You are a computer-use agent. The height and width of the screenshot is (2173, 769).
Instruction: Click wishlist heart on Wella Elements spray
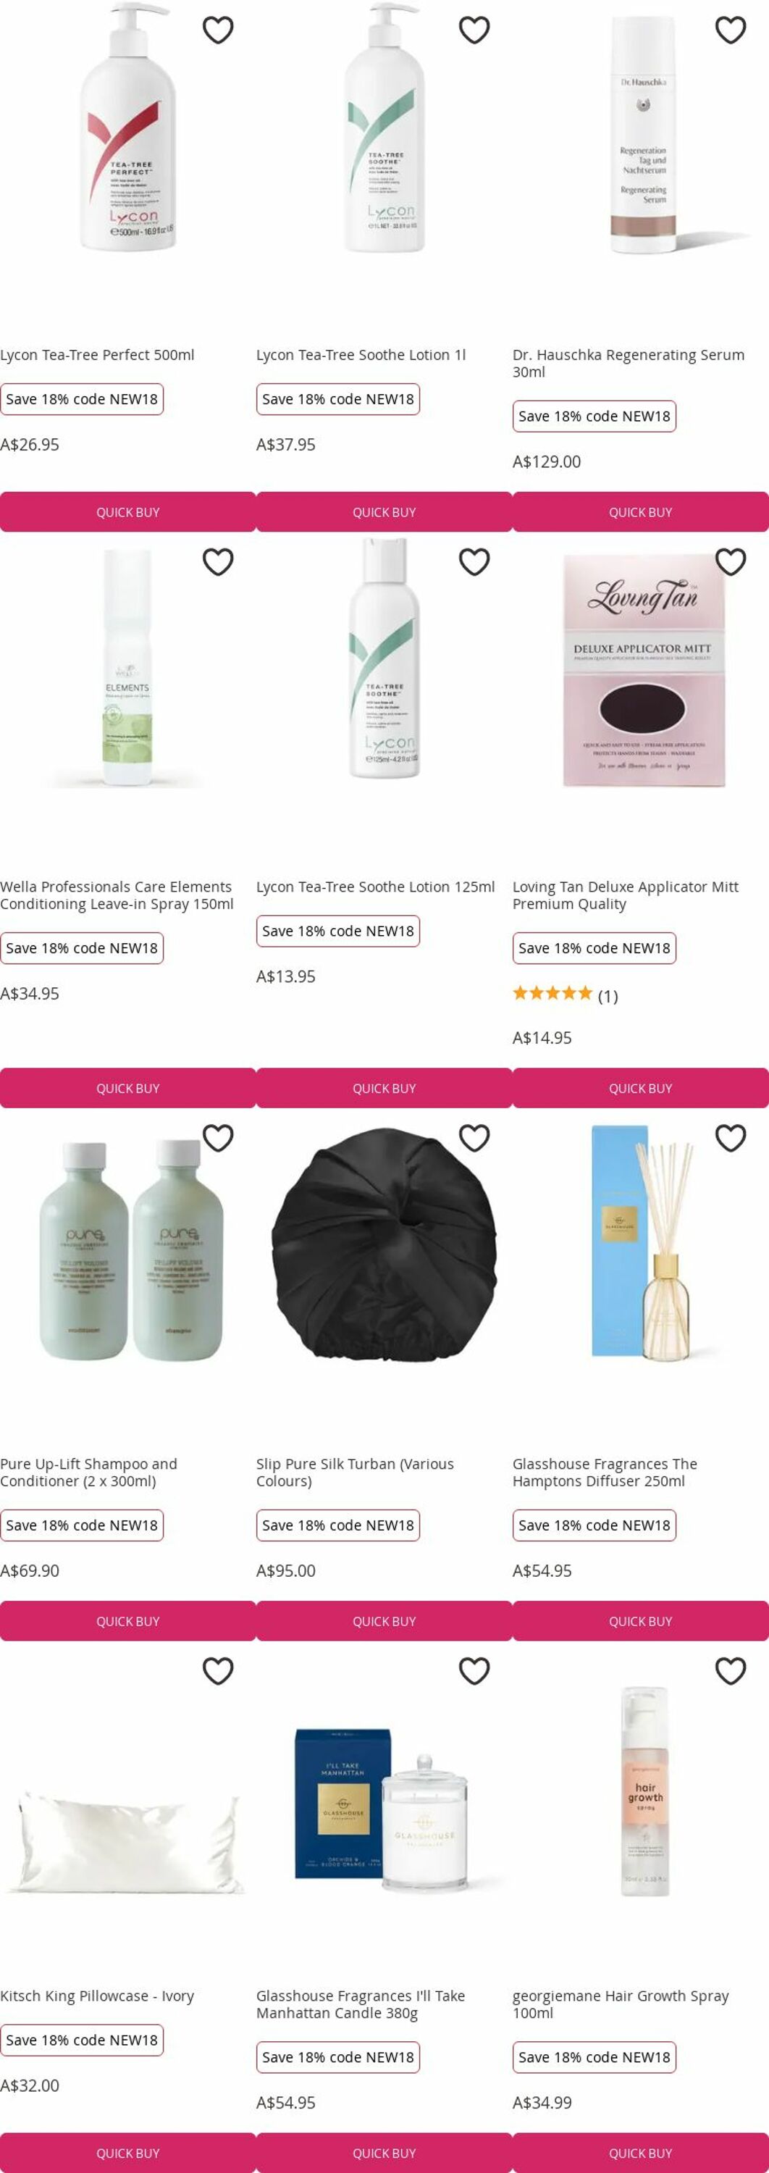click(217, 562)
